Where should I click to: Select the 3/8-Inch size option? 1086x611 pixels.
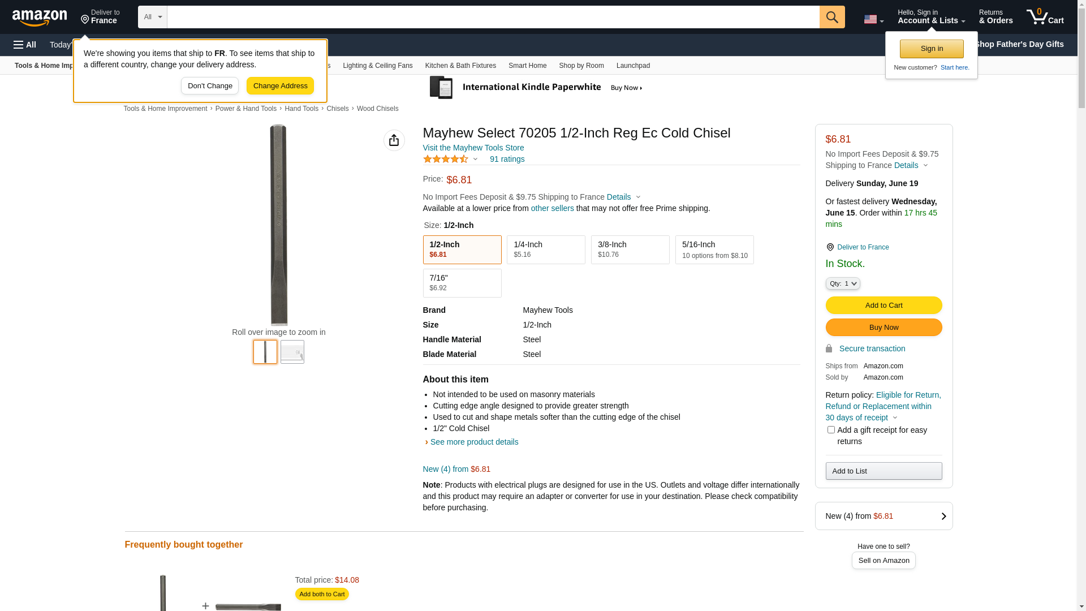(x=630, y=249)
